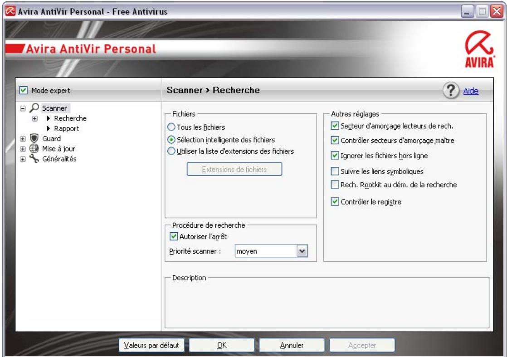Viewport: 507px width, 357px height.
Task: Select Guard in the tree
Action: click(51, 138)
